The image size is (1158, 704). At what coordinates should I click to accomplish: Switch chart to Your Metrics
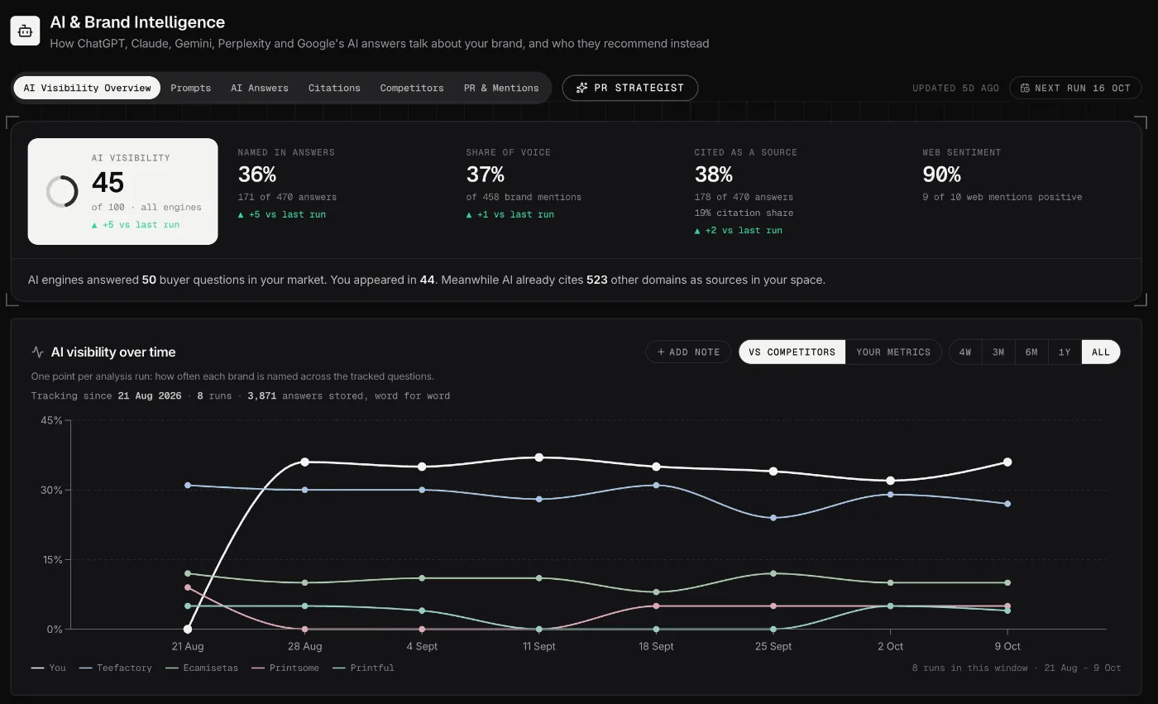coord(893,352)
